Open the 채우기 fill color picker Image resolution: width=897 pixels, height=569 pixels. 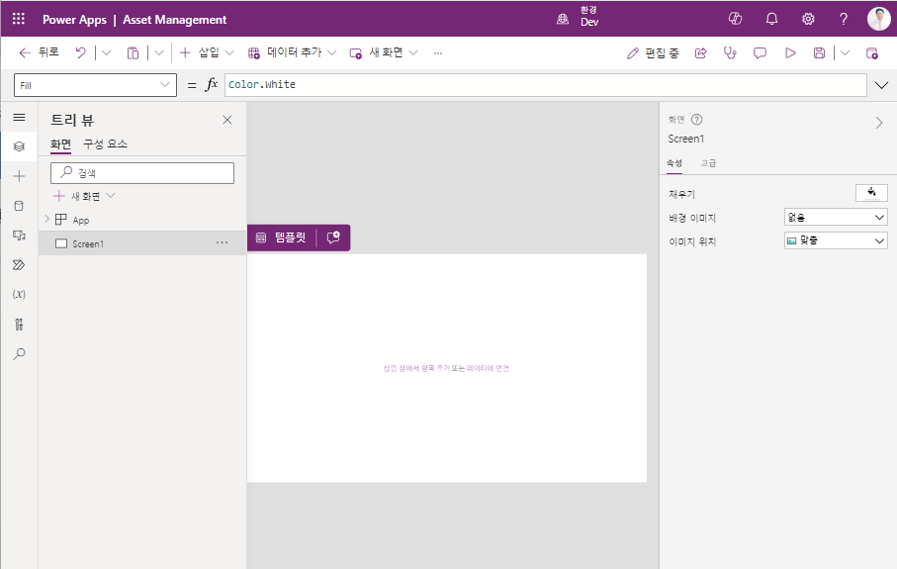(x=871, y=193)
